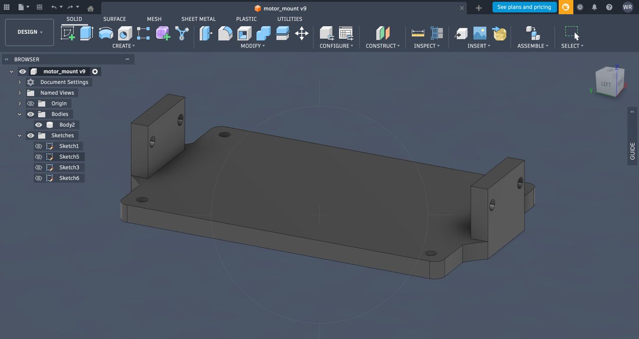Click the Configure Model icon
This screenshot has width=639, height=339.
point(326,33)
